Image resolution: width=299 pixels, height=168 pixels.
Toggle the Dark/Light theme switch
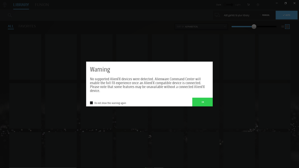[228, 5]
